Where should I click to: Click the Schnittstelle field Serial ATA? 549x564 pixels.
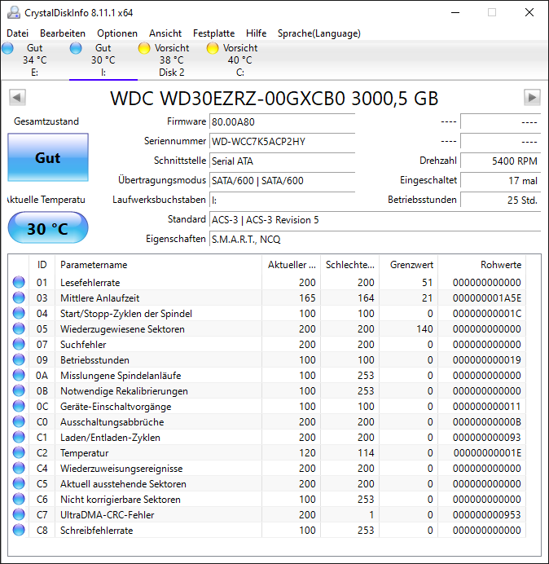pos(282,161)
